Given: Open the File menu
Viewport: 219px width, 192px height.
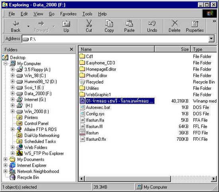Looking at the screenshot, I should [12, 14].
